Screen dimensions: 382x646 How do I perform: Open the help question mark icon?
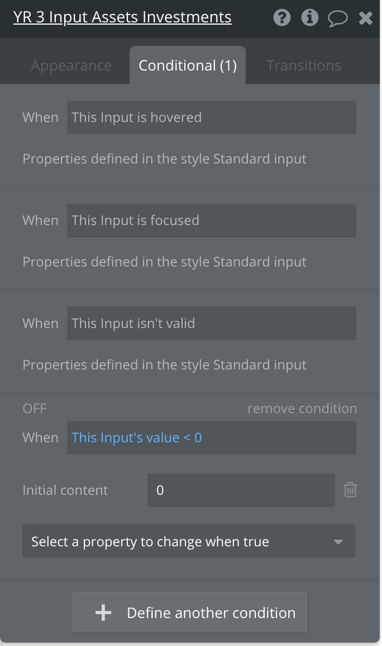(282, 18)
